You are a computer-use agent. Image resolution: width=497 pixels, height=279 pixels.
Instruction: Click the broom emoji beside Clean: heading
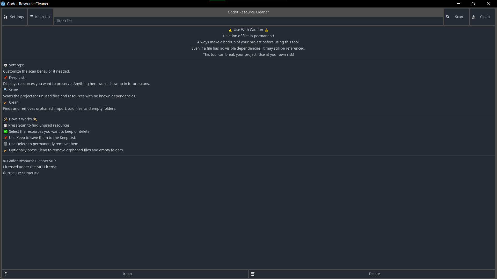[x=5, y=102]
